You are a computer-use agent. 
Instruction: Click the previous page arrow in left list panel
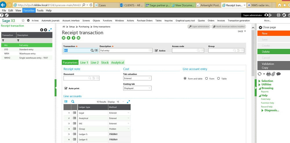pos(41,30)
